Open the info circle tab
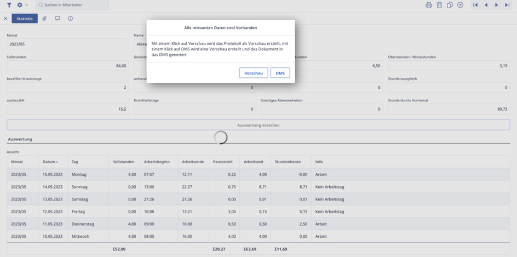The height and width of the screenshot is (257, 517). [70, 19]
